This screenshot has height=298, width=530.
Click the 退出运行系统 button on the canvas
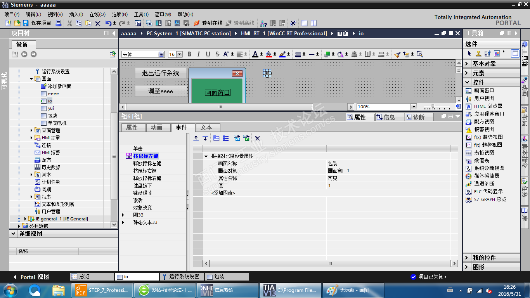pyautogui.click(x=161, y=73)
